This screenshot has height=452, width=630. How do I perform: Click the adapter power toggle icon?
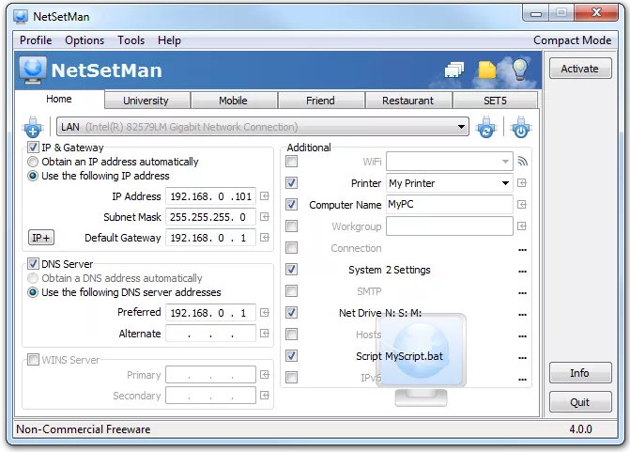click(521, 127)
